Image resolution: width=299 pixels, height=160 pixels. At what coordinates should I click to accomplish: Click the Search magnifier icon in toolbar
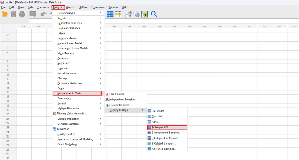(154, 14)
